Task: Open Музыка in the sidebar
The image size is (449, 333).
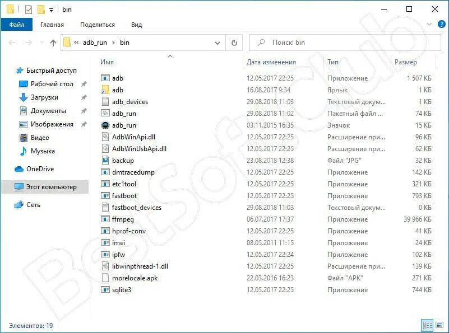Action: [43, 151]
